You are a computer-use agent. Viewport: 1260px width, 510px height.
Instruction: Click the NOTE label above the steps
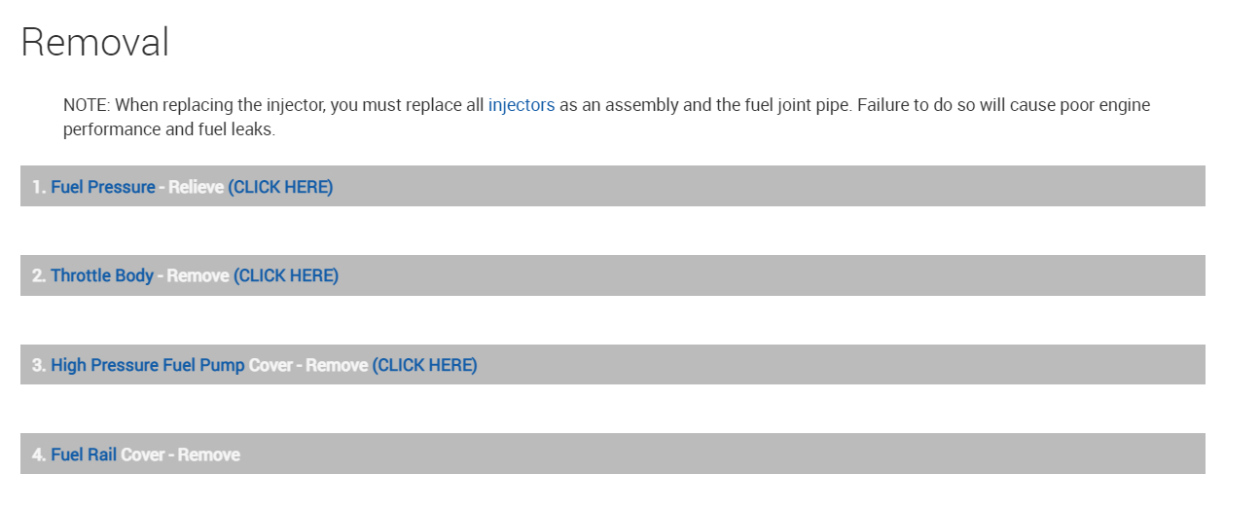pos(85,105)
